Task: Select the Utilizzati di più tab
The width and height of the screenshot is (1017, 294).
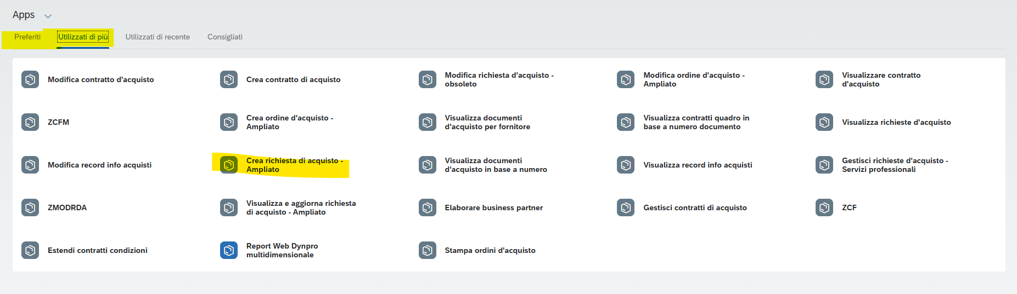Action: point(83,37)
